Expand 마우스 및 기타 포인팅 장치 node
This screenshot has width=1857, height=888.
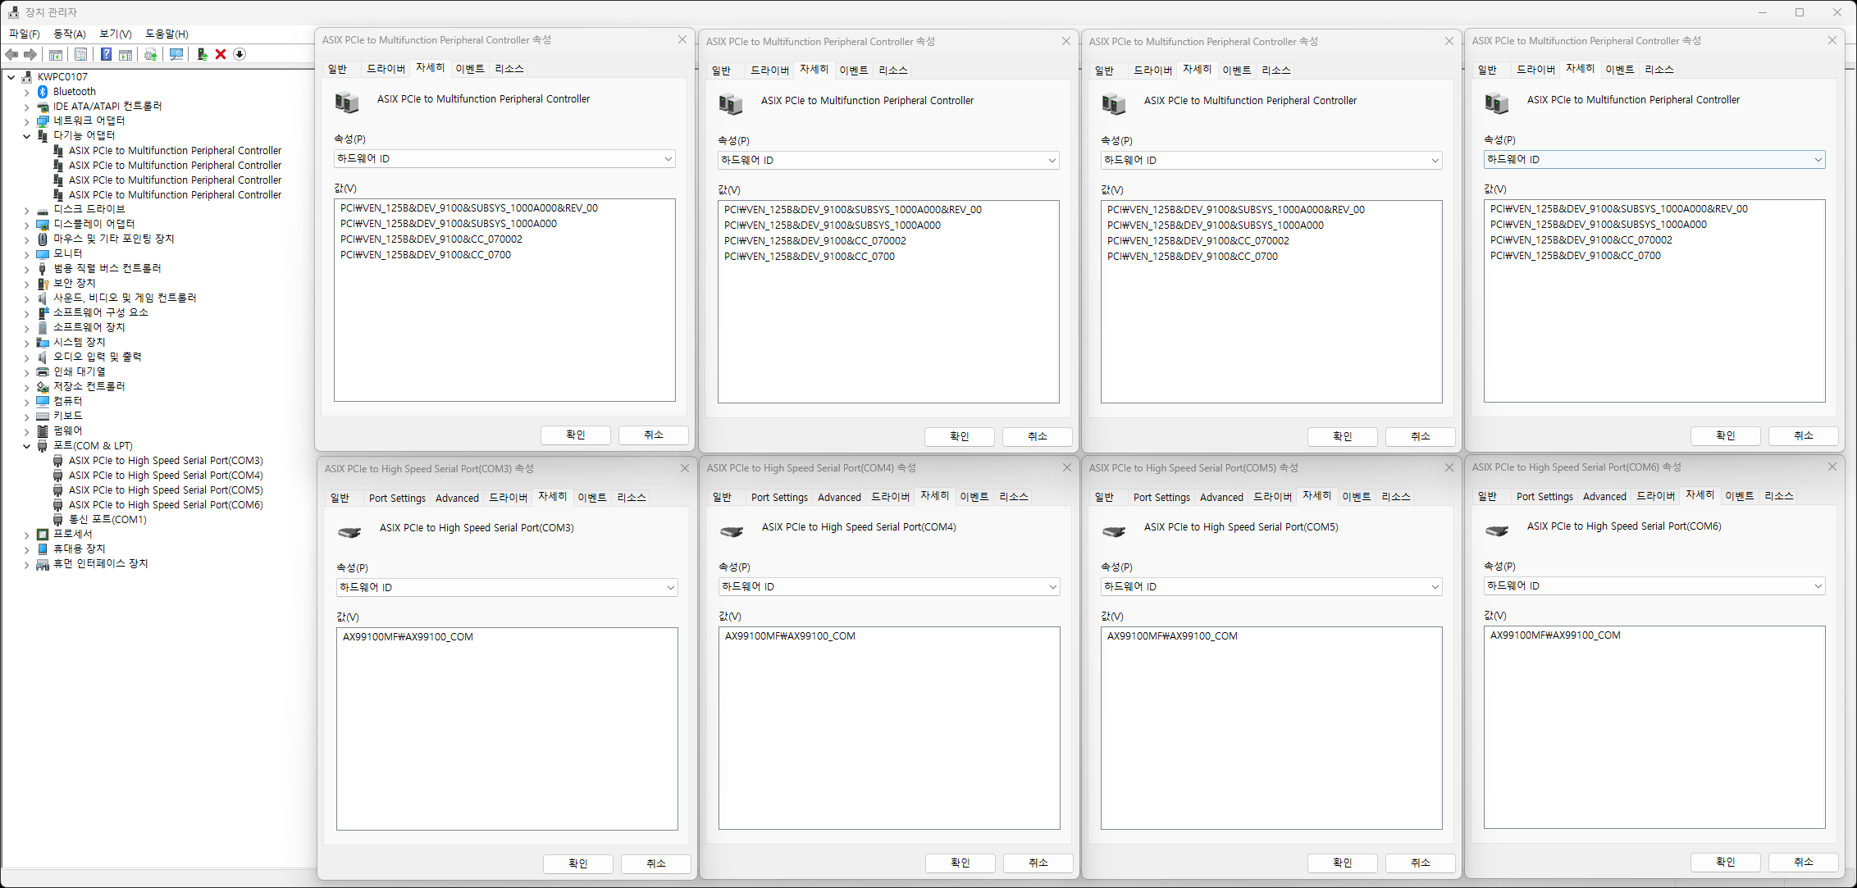pos(26,239)
